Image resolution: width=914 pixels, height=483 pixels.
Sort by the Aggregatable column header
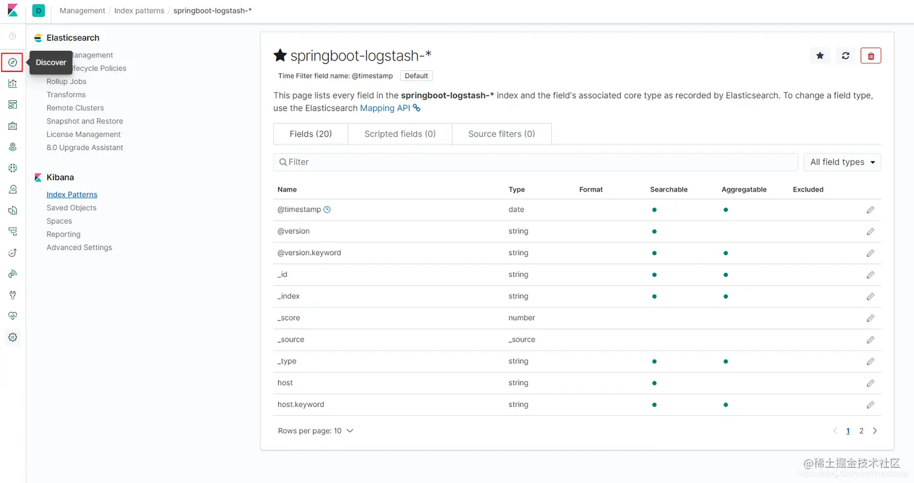(x=744, y=189)
